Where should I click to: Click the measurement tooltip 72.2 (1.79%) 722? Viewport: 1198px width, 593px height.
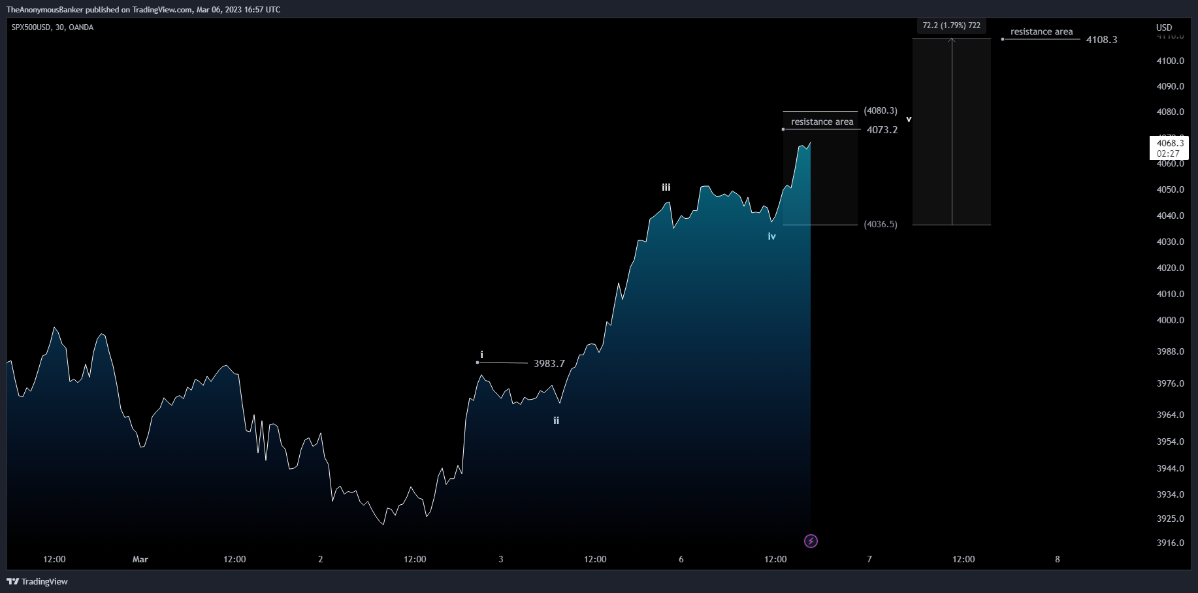coord(951,25)
